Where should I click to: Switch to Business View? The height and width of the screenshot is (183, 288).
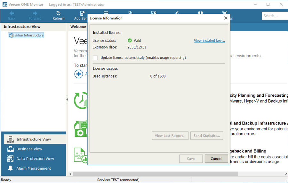[x=29, y=149]
